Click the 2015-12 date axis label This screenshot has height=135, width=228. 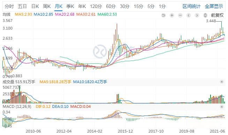126,131
